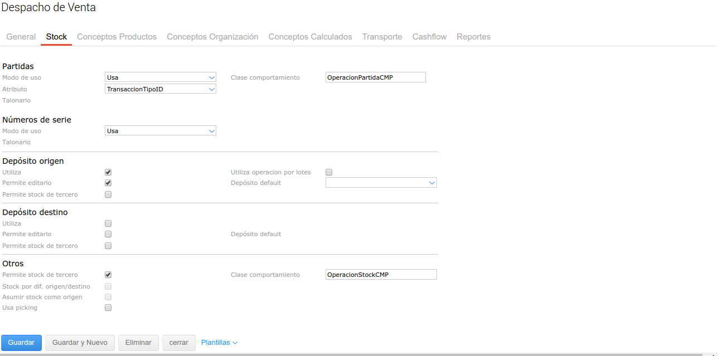Open Depósito origen default dropdown

(x=381, y=183)
